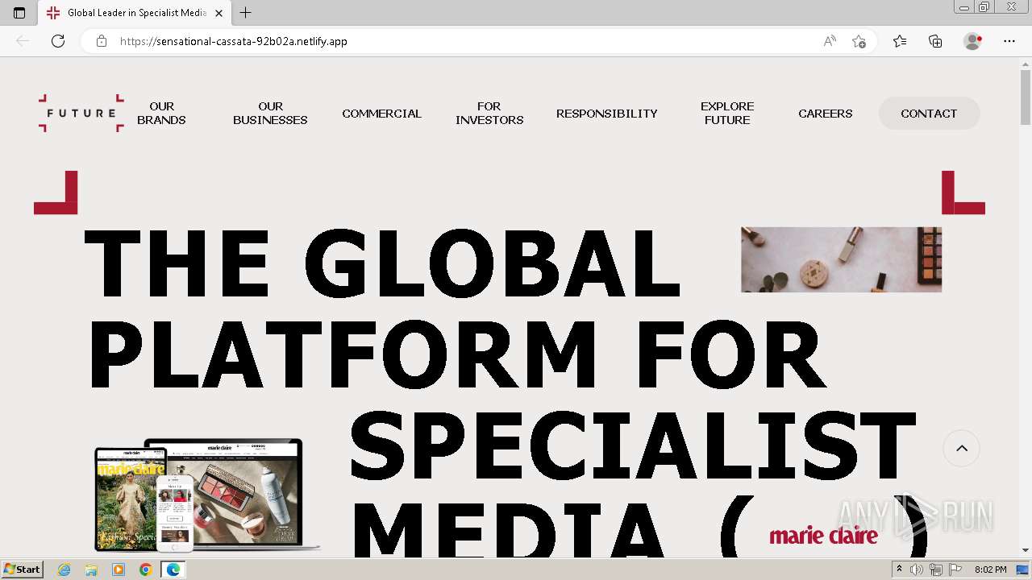Open the network tray icon

coord(936,570)
